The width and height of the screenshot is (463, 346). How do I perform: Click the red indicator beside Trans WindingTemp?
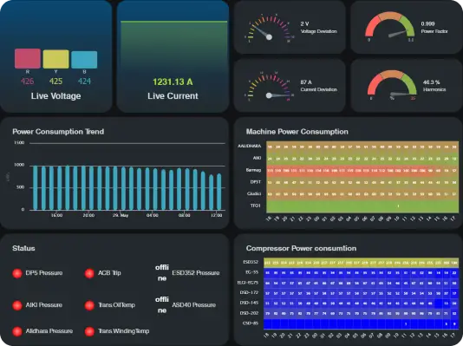click(x=89, y=331)
